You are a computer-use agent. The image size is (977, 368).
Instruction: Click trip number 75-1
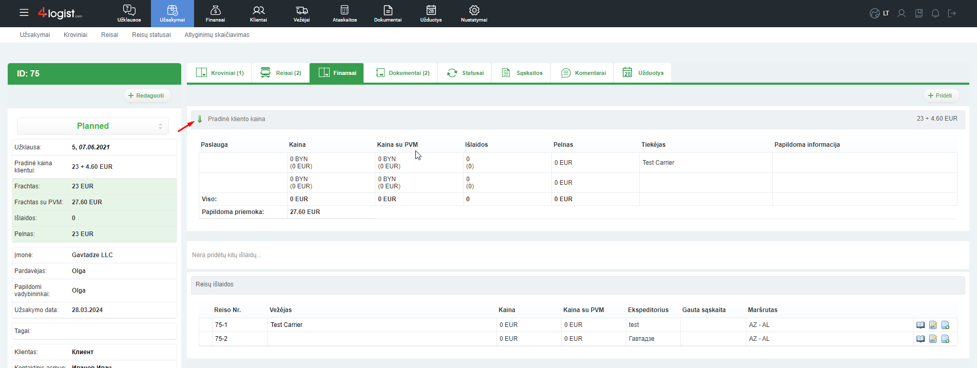221,325
